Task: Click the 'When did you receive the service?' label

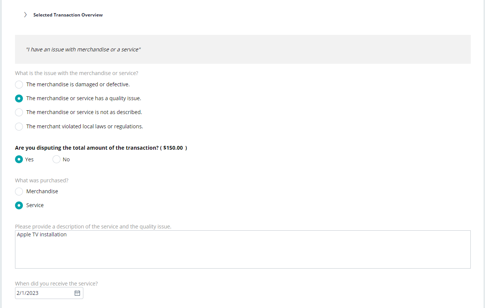Action: pyautogui.click(x=56, y=284)
